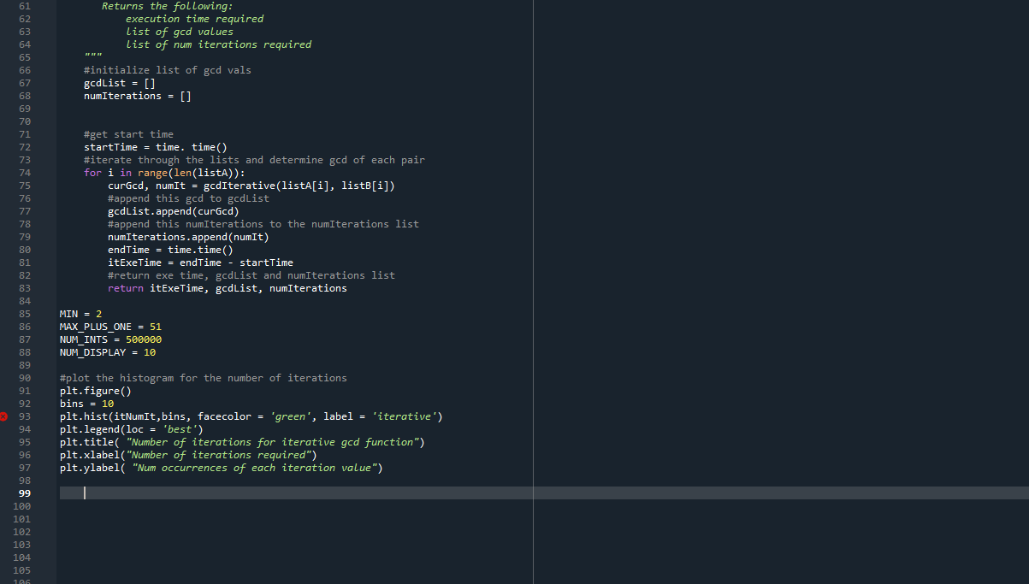
Task: Click the "numIterations.append(numIt)" statement
Action: tap(188, 237)
